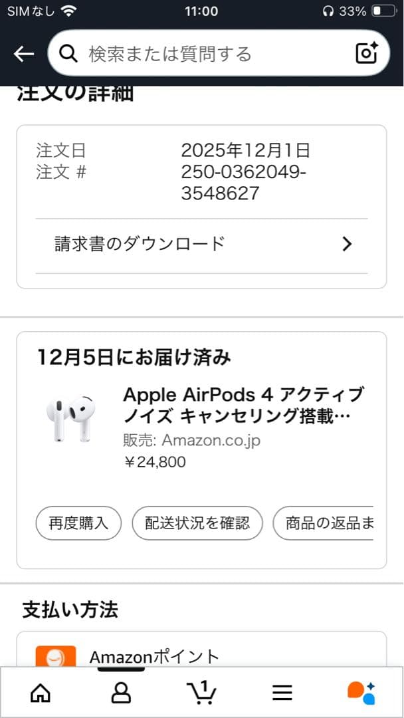
Task: Open your account profile icon
Action: (121, 693)
